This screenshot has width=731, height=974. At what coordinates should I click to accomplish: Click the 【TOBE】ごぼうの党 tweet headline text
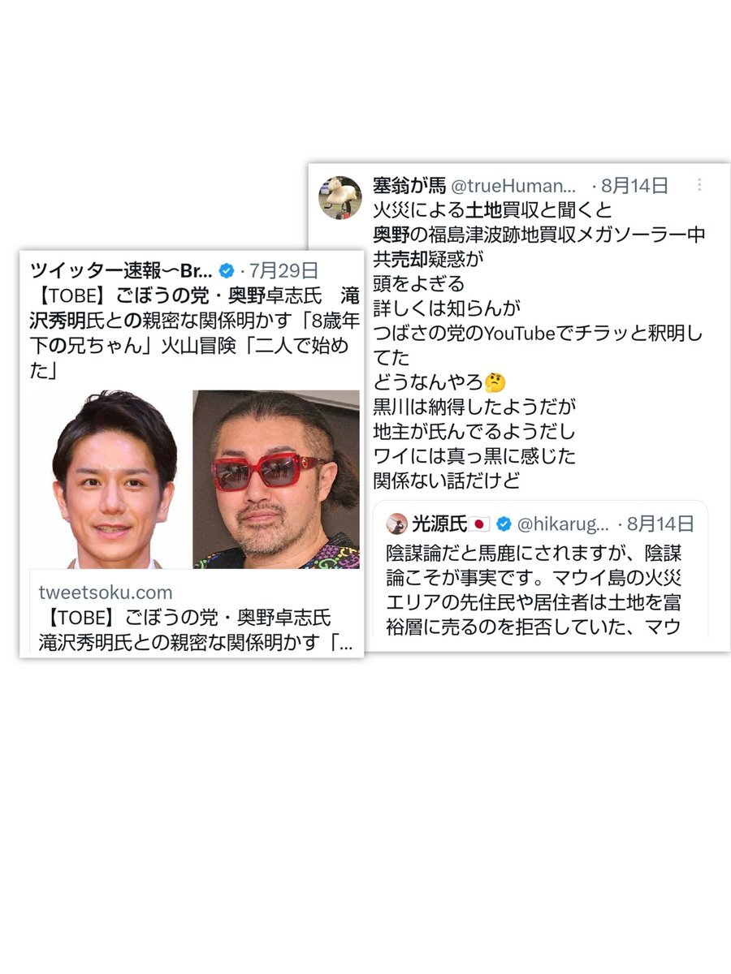coord(194,334)
